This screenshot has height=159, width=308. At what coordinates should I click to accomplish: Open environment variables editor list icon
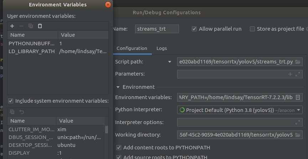[x=298, y=97]
